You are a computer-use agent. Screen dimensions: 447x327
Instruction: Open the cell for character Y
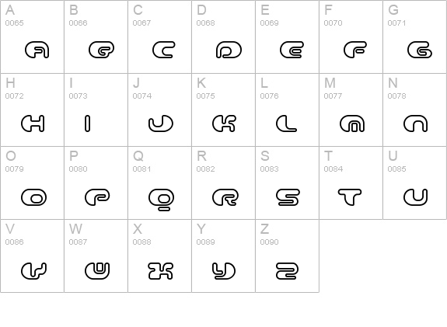point(224,256)
